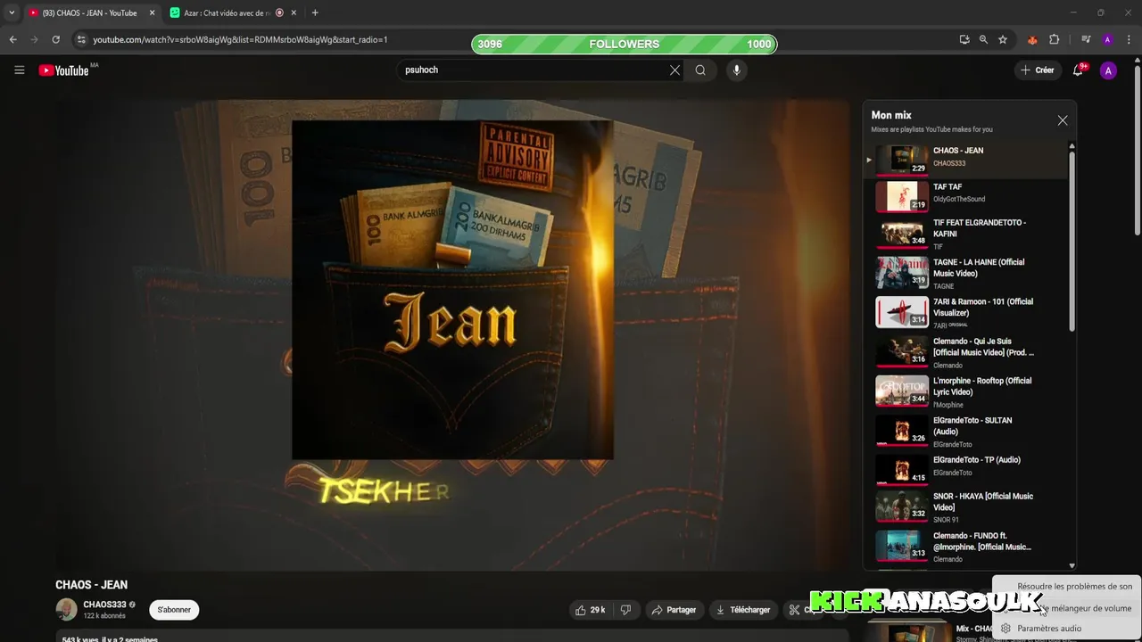The width and height of the screenshot is (1142, 642).
Task: Open zoom magnifier in address bar
Action: 983,39
